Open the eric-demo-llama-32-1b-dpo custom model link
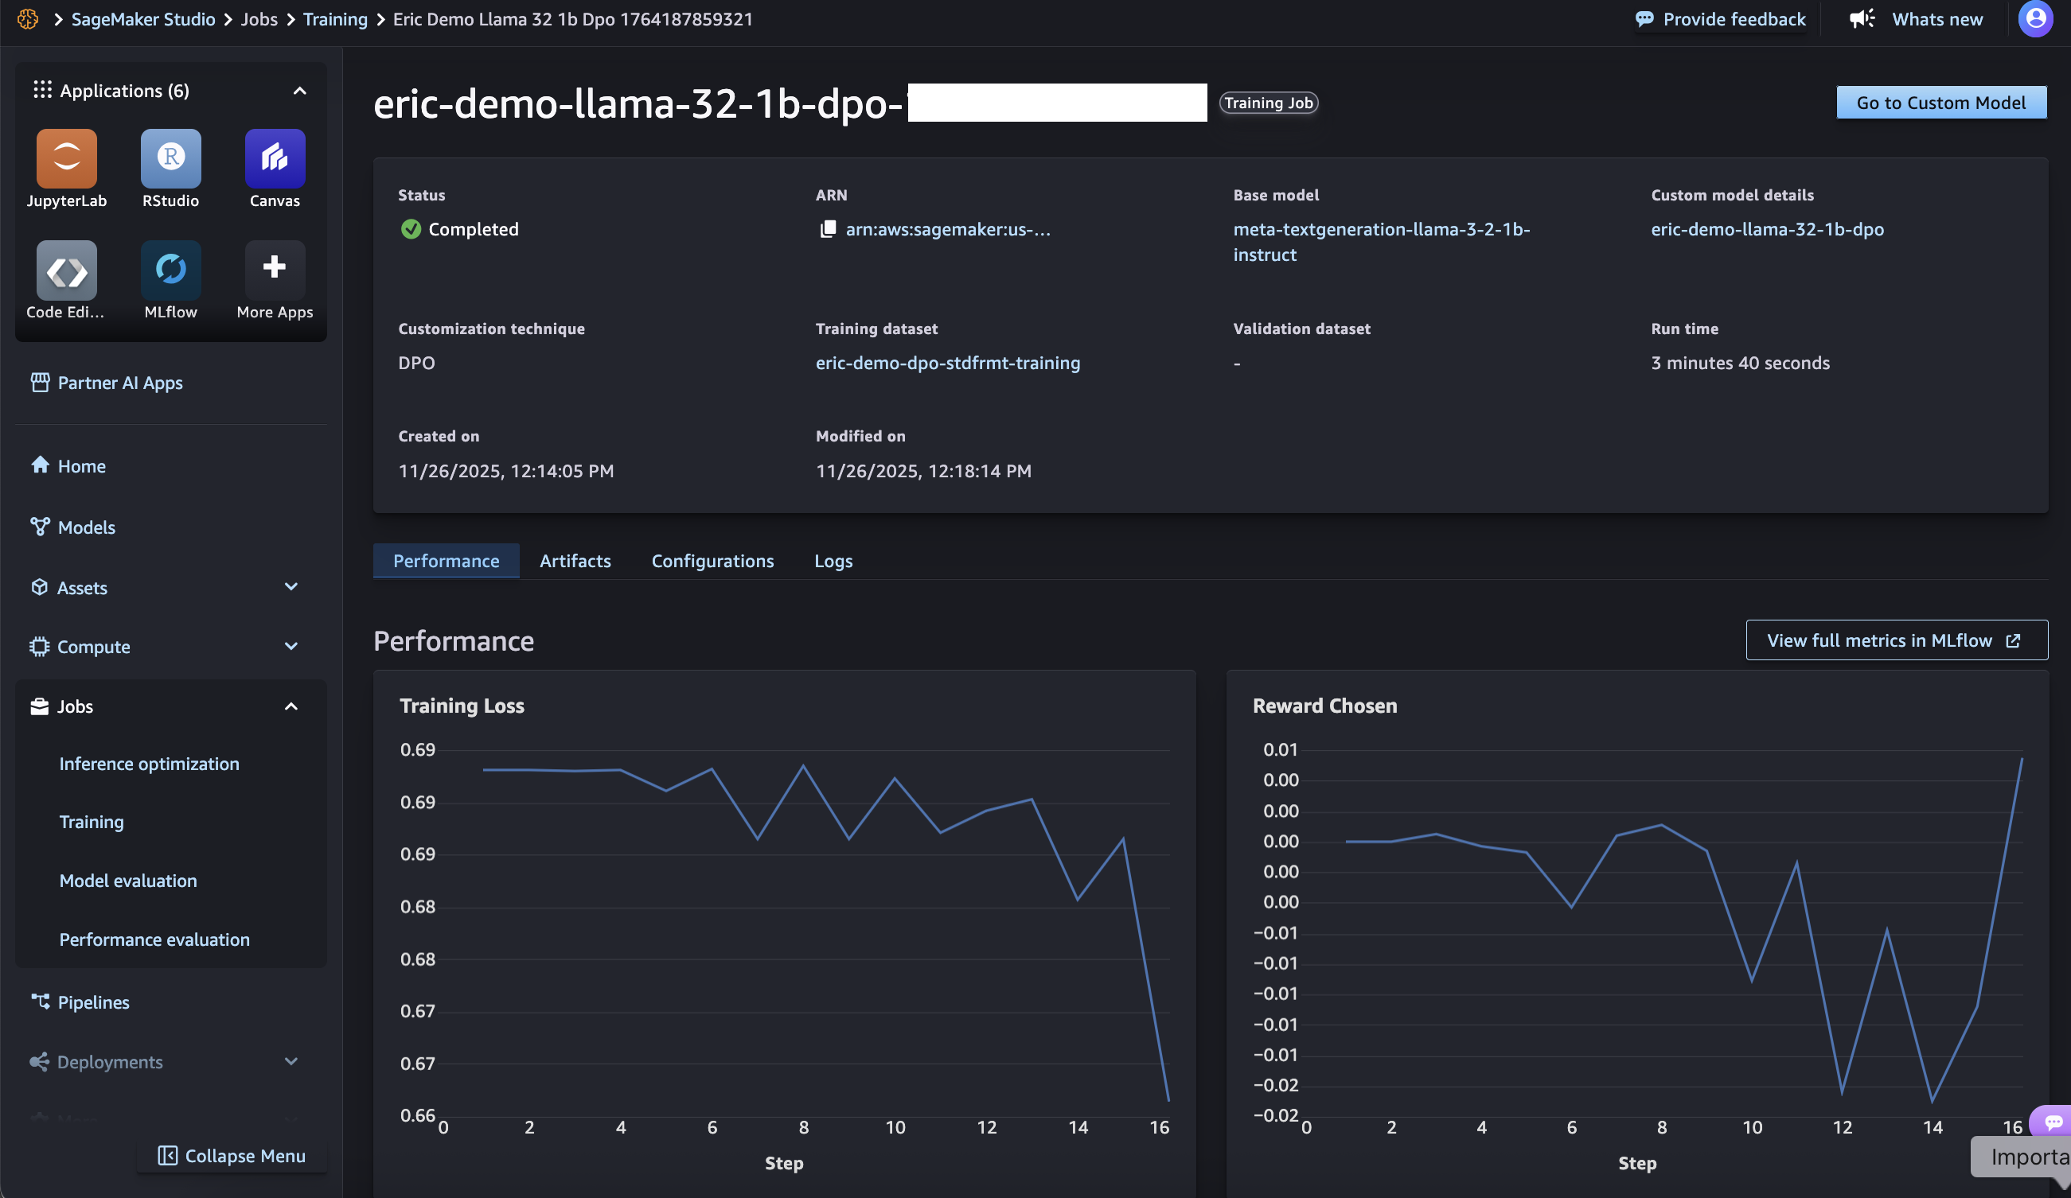The image size is (2071, 1198). 1767,229
